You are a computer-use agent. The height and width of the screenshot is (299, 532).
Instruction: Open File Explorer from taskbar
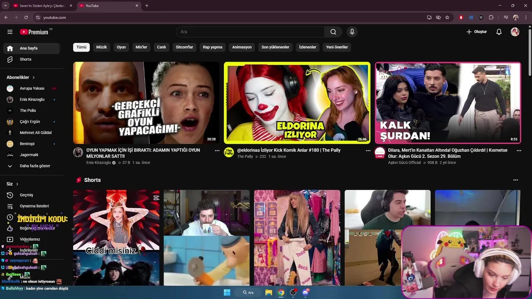coord(269,292)
